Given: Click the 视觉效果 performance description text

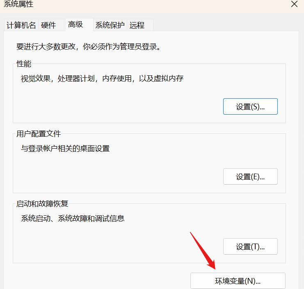Looking at the screenshot, I should point(102,79).
